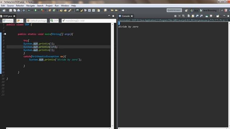
Task: Expand breadcrumb arrow after Ferkary
Action: pyautogui.click(x=15, y=21)
